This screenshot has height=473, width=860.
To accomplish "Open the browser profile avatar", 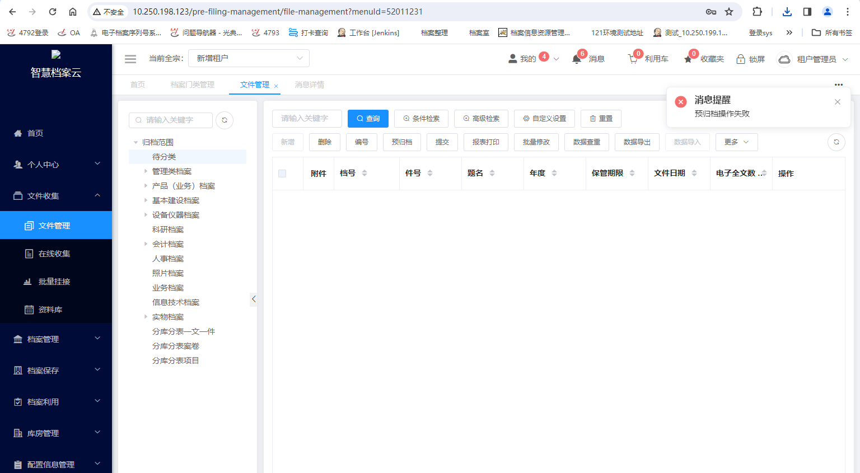I will (x=828, y=12).
